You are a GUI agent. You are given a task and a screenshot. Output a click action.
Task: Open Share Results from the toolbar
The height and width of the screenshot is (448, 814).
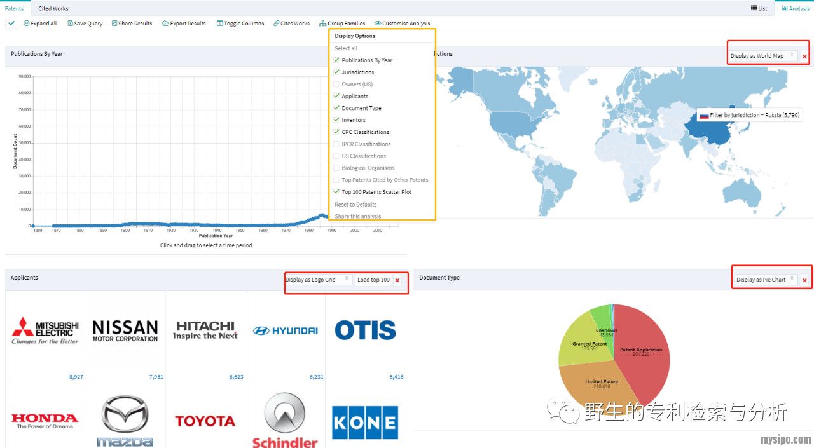pos(114,24)
